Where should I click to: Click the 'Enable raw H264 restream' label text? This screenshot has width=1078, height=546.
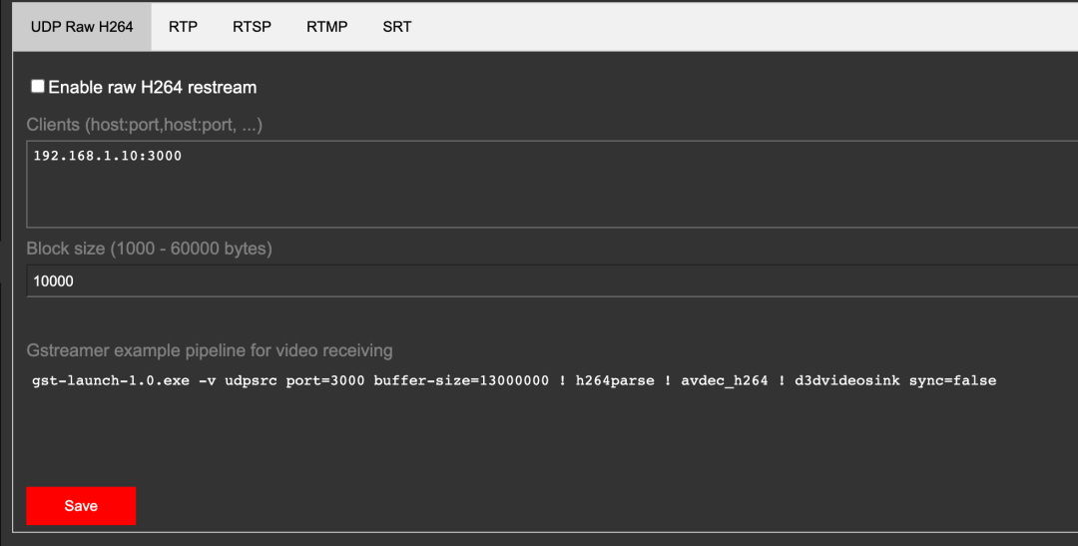click(x=152, y=88)
